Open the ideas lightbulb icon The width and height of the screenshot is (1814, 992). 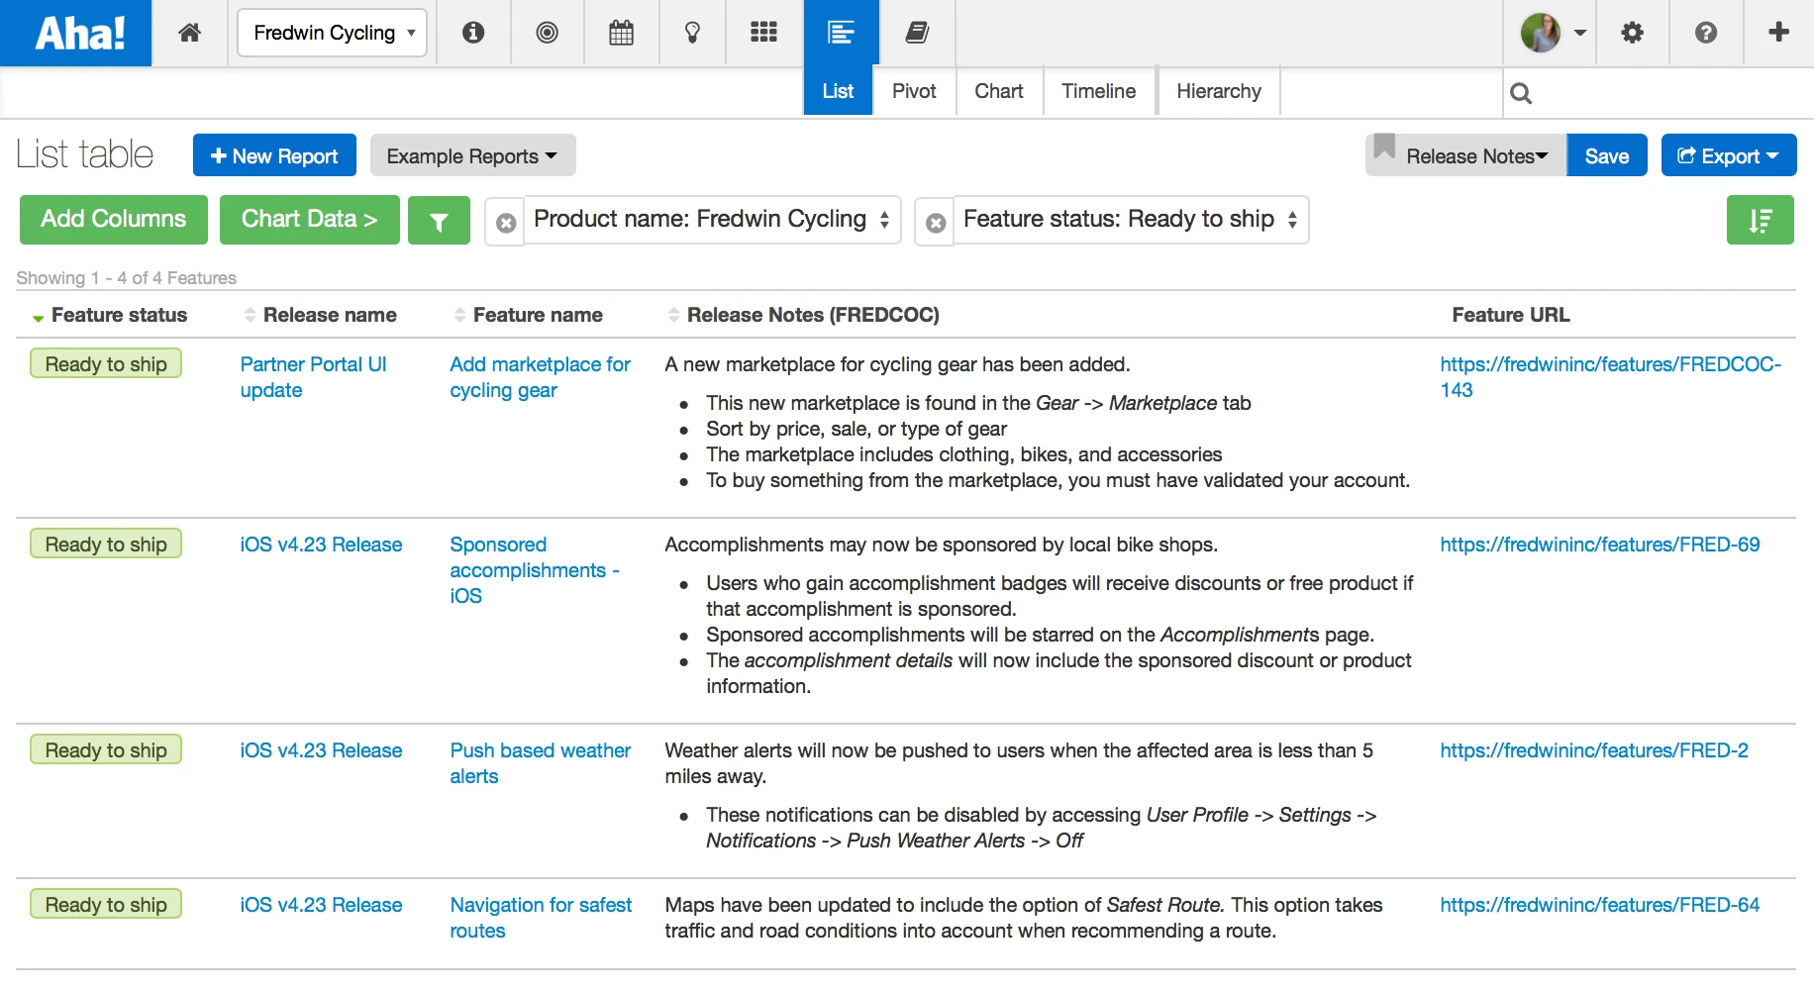tap(692, 33)
